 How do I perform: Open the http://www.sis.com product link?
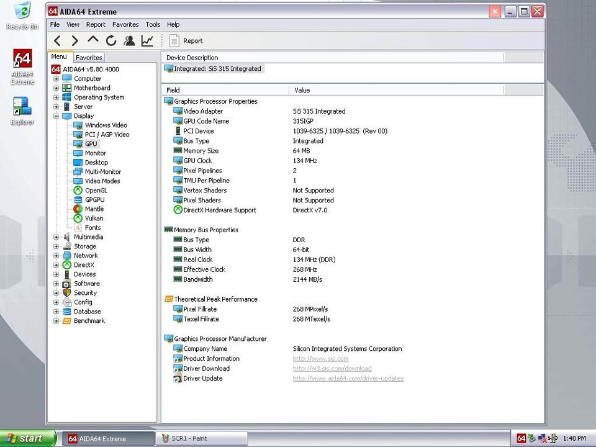click(320, 359)
